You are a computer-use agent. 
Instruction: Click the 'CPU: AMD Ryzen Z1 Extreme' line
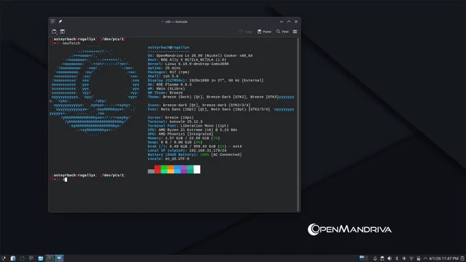click(193, 130)
